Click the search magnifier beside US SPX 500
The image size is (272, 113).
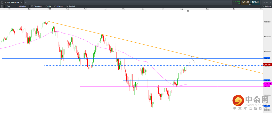point(21,2)
